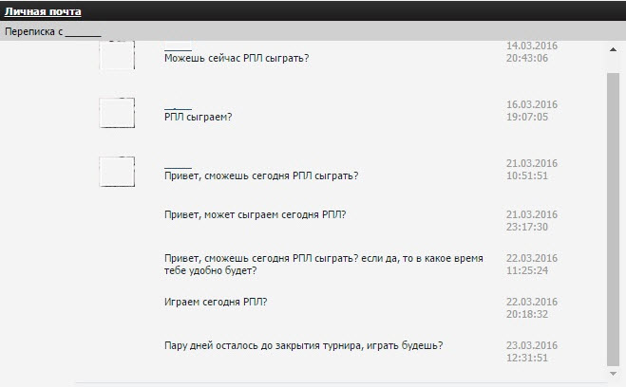Select message 'Играем сегодня РПЛ?'
Screen dimensions: 626x387
(216, 303)
